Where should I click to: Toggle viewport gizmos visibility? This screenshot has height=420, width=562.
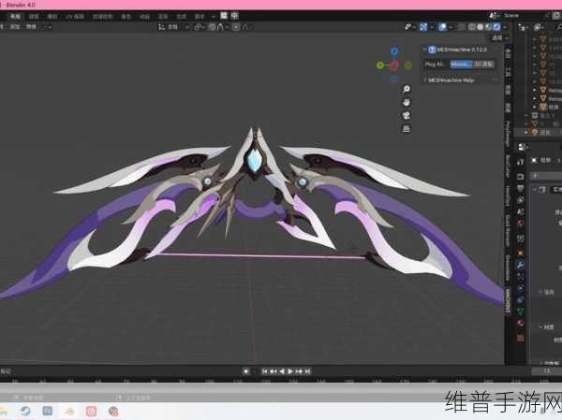(x=423, y=27)
